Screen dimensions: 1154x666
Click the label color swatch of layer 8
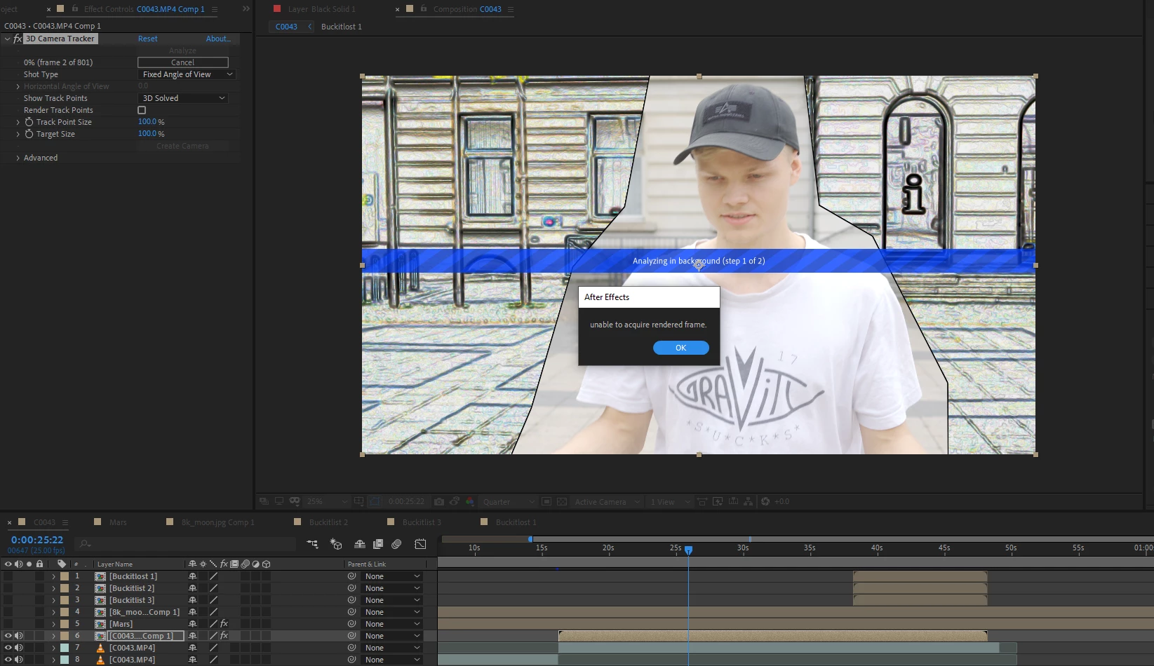(65, 660)
